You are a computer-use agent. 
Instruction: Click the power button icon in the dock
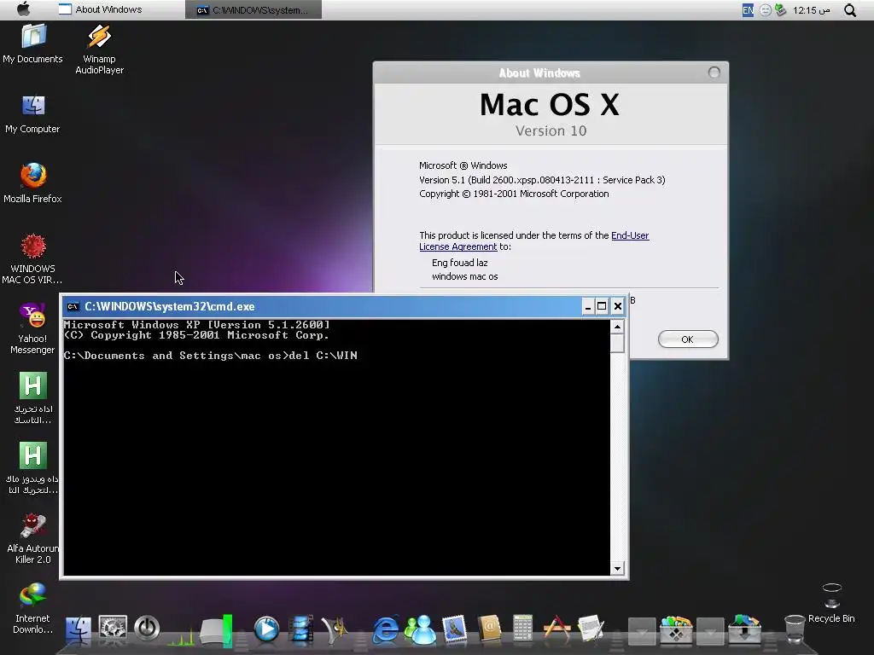click(147, 629)
